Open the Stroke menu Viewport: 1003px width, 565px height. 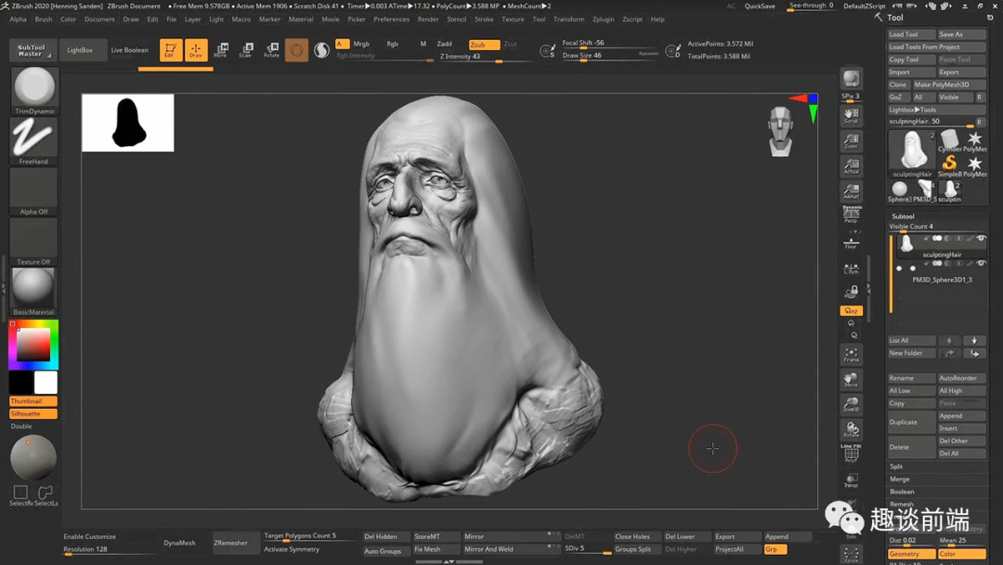coord(484,19)
